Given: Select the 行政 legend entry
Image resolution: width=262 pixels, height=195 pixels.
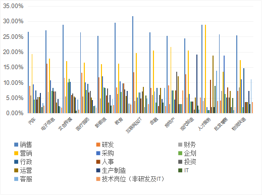Looking at the screenshot, I should pyautogui.click(x=23, y=162).
